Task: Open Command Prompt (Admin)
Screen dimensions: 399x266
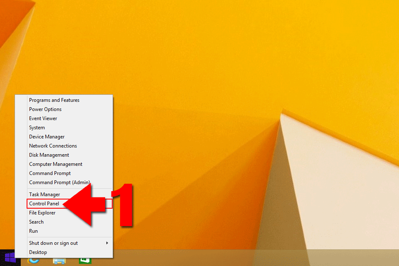Action: click(x=59, y=182)
